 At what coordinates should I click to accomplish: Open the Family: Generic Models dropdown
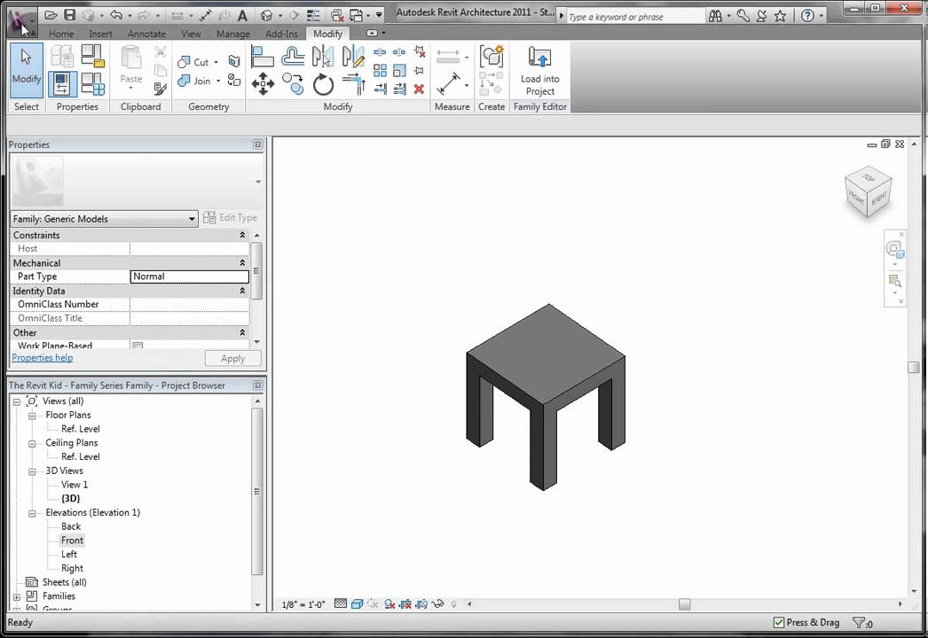point(192,218)
